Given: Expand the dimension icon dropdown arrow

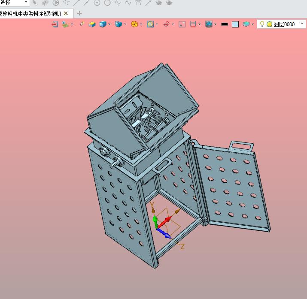Looking at the screenshot, I should (199, 24).
